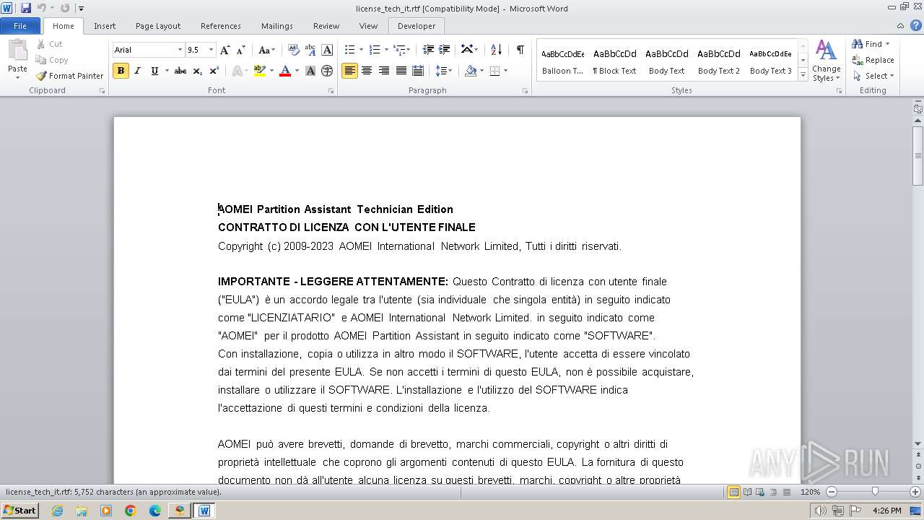Click Undo in the Quick Access Toolbar
This screenshot has height=520, width=924.
[x=41, y=8]
